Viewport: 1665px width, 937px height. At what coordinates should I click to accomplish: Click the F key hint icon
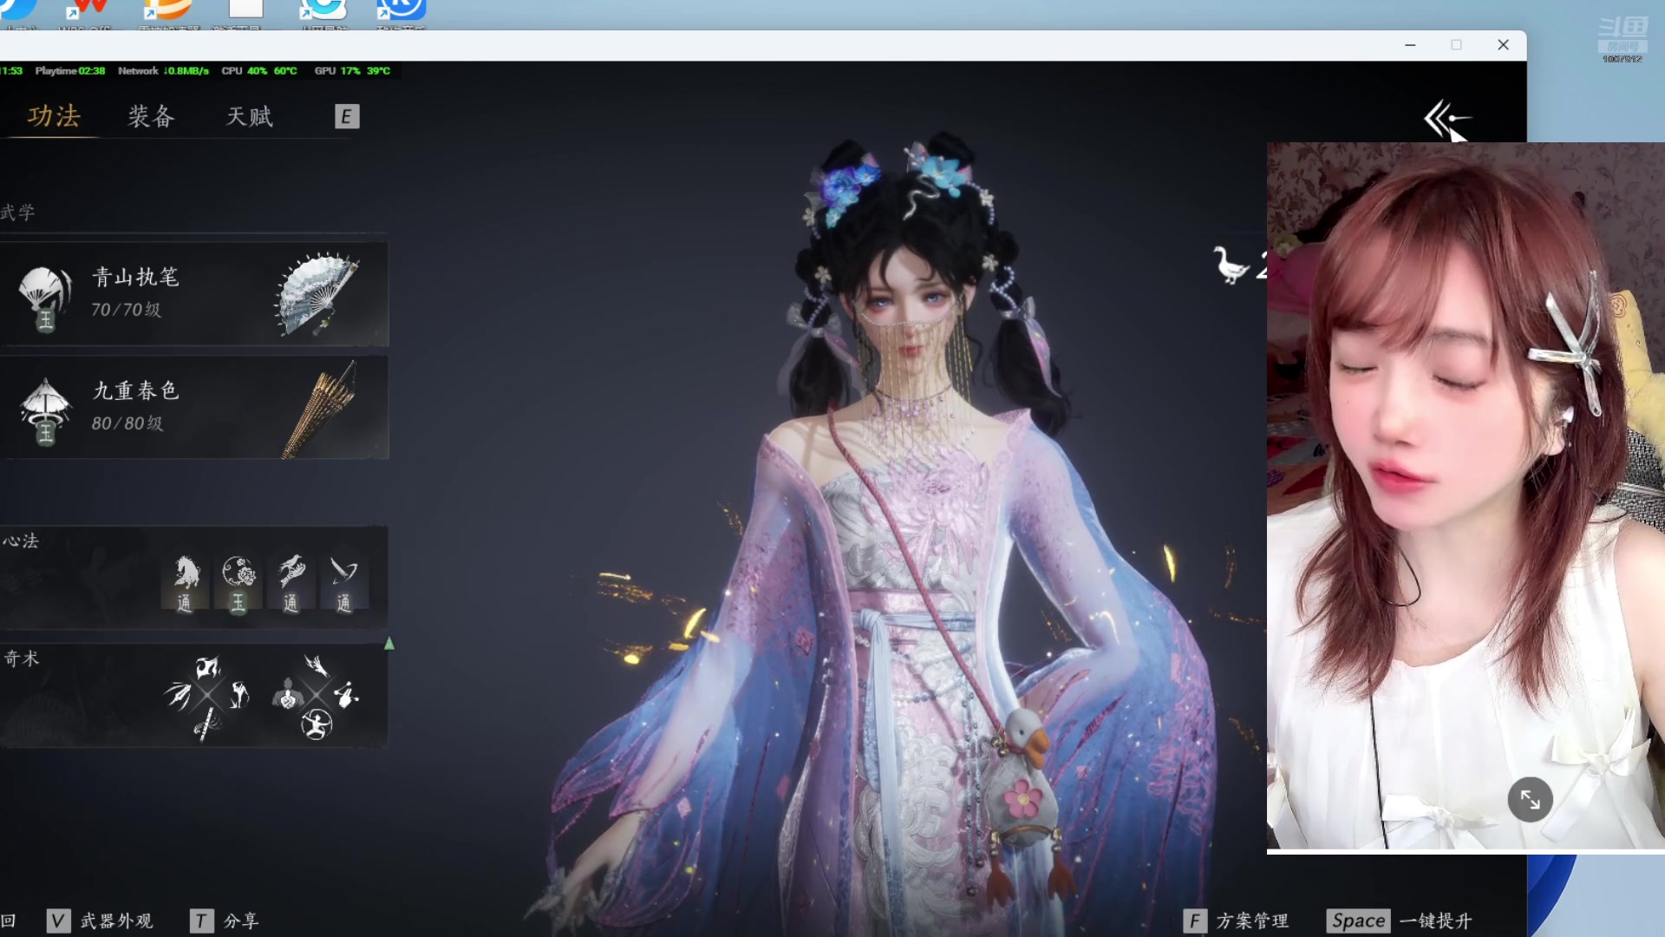point(1195,921)
